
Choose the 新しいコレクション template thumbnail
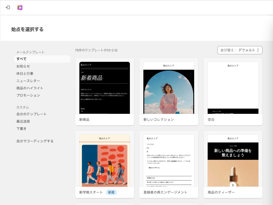tap(169, 88)
